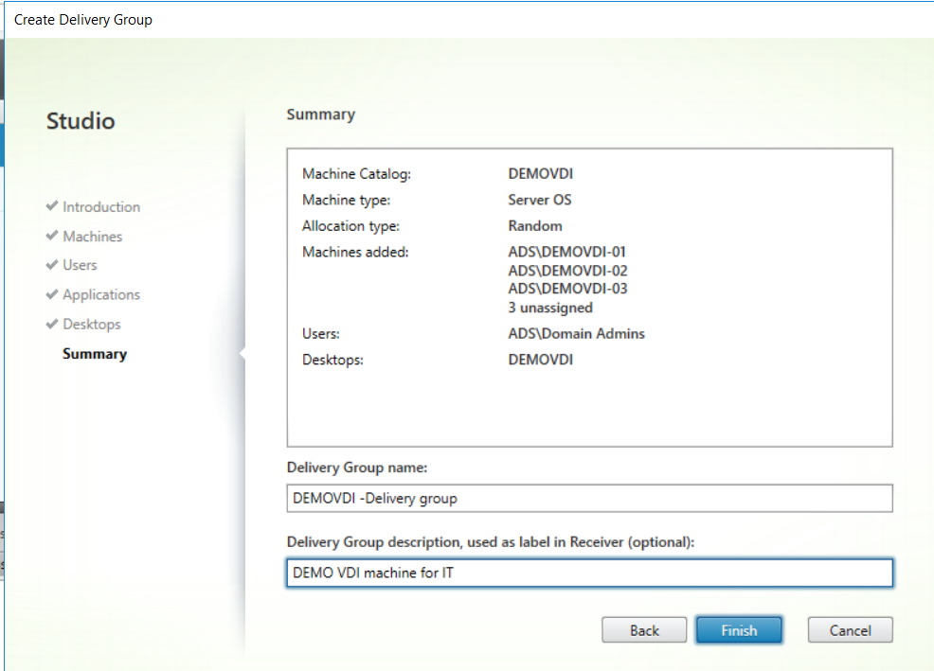Focus the Delivery Group description field

(x=589, y=573)
